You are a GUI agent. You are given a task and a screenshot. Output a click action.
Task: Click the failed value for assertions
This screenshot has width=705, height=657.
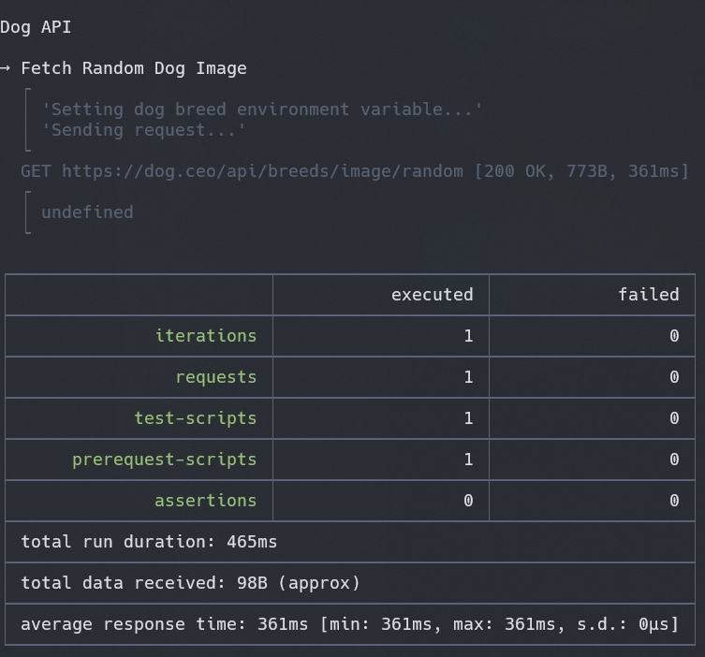point(674,501)
